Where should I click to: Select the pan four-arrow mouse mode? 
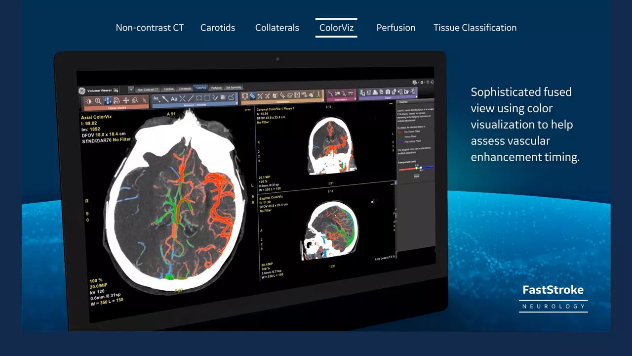tap(126, 101)
